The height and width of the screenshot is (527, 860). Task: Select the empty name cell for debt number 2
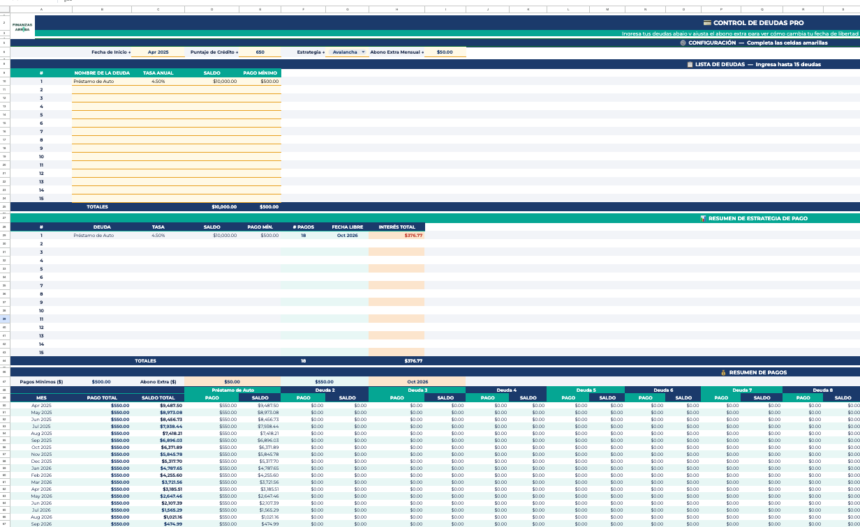tap(103, 90)
